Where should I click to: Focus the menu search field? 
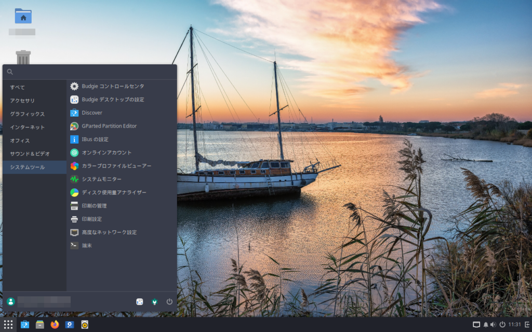click(91, 72)
